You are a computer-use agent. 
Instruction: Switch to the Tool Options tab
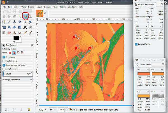[10, 45]
